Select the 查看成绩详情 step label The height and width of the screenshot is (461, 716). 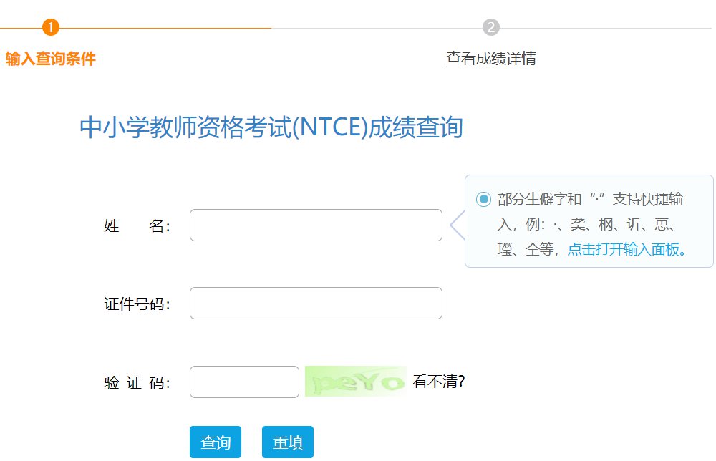[490, 59]
